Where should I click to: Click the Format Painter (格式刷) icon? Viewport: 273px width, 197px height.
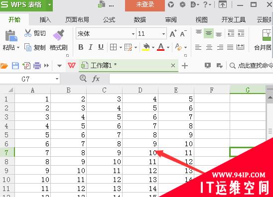point(58,35)
